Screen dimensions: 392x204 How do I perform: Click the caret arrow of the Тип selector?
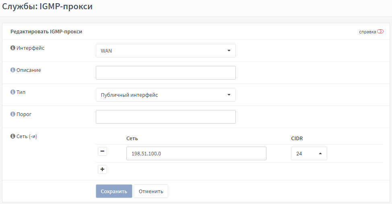[x=229, y=95]
